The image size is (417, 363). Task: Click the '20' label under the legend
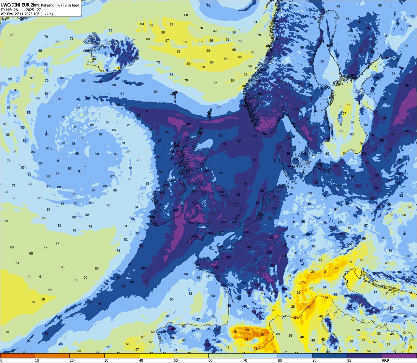tap(71, 360)
